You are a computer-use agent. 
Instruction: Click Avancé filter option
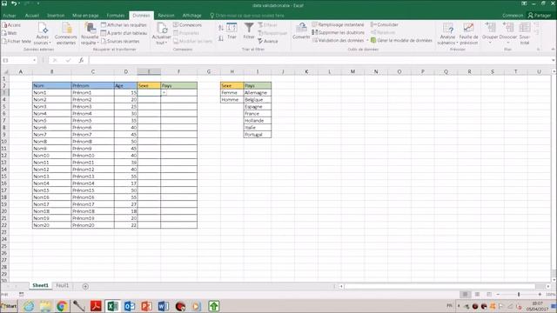[x=268, y=41]
